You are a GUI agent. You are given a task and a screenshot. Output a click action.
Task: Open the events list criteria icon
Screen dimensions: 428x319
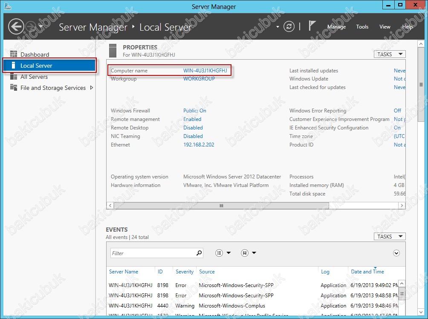tap(219, 253)
